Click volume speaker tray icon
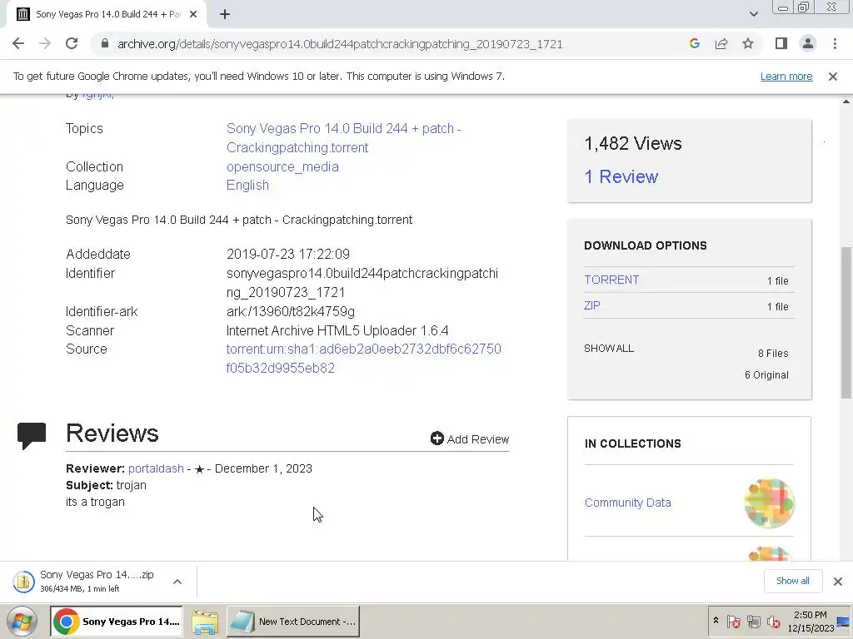 click(773, 622)
